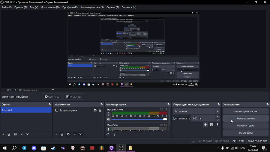
Task: Add a scene transition with plus icon
Action: click(205, 125)
